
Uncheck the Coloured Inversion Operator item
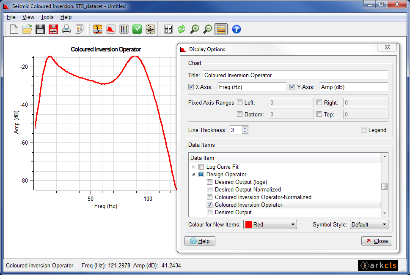[x=210, y=205]
